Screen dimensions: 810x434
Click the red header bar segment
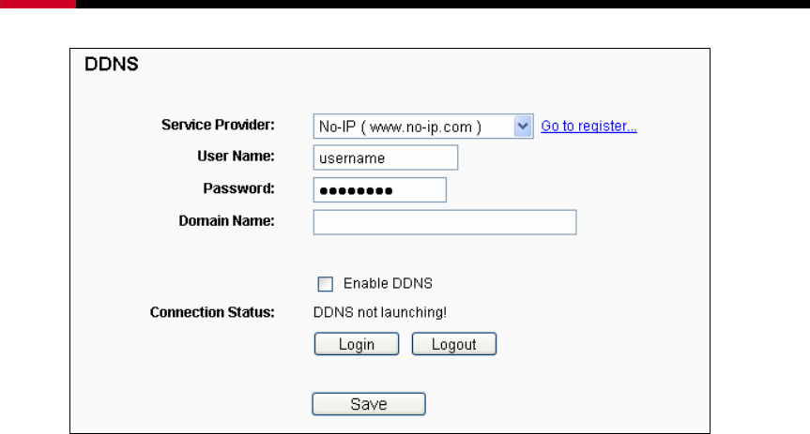click(x=38, y=4)
